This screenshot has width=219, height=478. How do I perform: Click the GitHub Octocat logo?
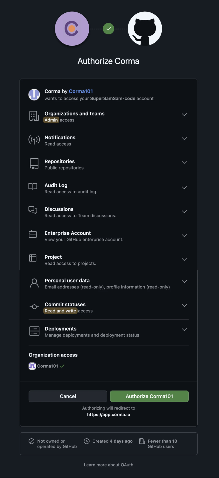tap(145, 29)
